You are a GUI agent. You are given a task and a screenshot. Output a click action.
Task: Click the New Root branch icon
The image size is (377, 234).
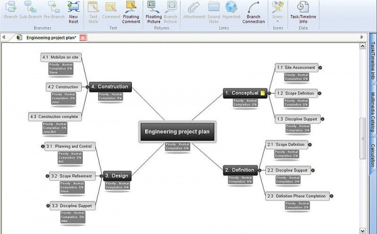pyautogui.click(x=74, y=7)
